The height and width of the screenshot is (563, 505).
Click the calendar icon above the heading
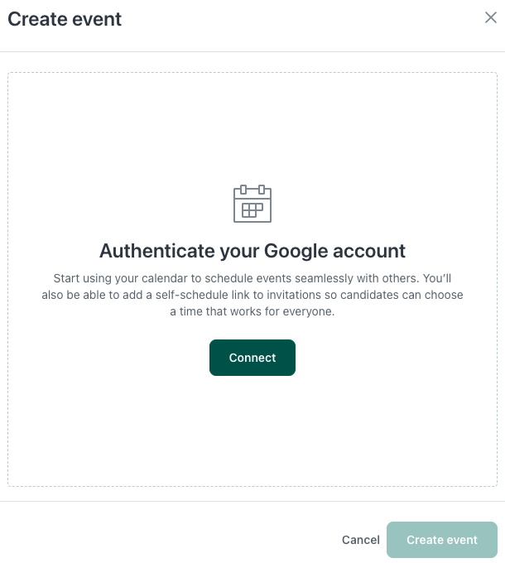(252, 203)
